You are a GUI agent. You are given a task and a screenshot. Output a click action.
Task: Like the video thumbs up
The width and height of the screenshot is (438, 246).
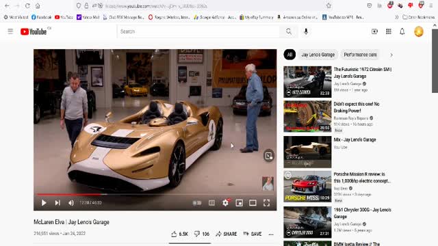179,234
